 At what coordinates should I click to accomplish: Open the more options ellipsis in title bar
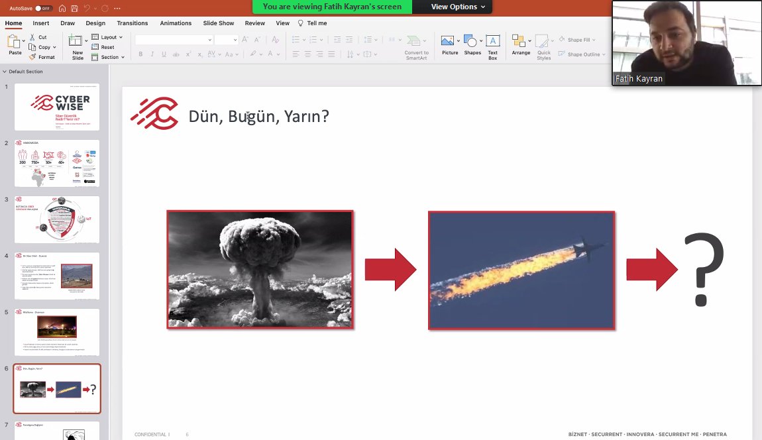coord(117,8)
